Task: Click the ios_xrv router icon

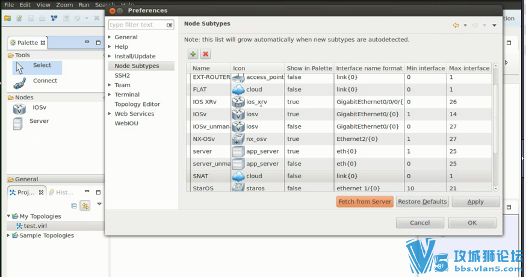Action: click(238, 102)
